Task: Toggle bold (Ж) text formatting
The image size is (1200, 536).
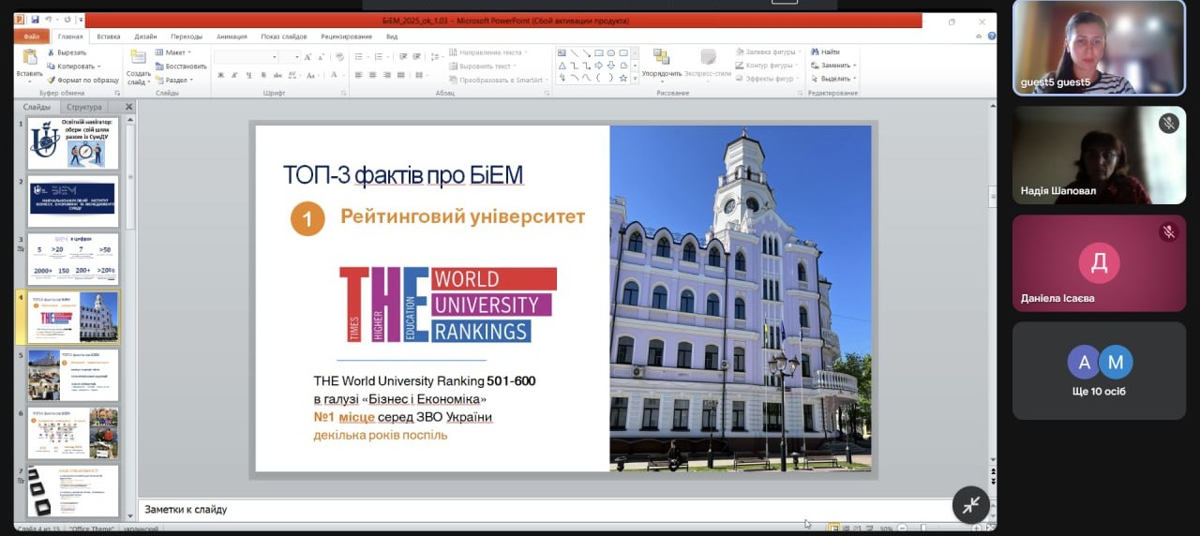Action: 218,75
